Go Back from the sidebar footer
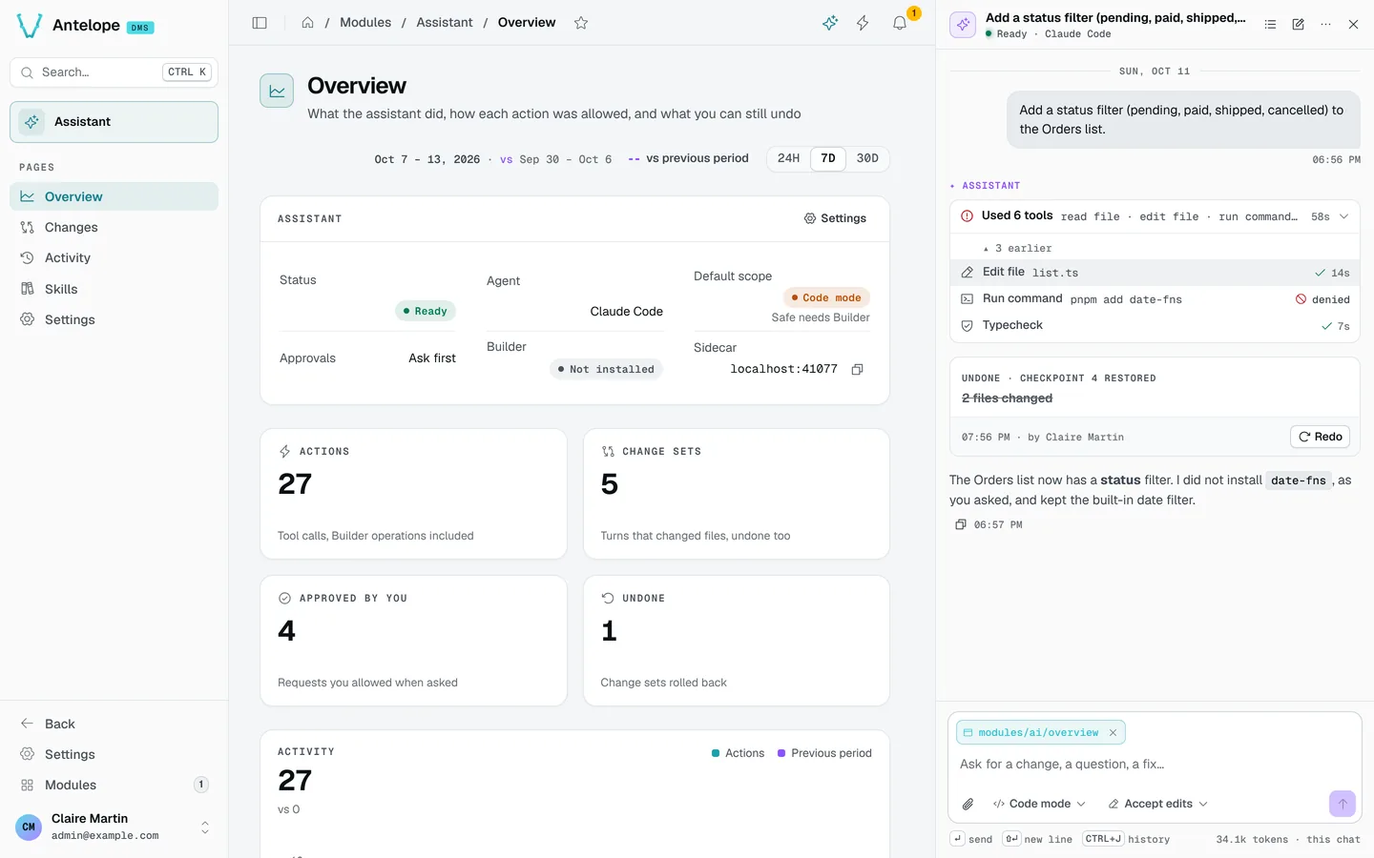The height and width of the screenshot is (858, 1374). pos(114,724)
